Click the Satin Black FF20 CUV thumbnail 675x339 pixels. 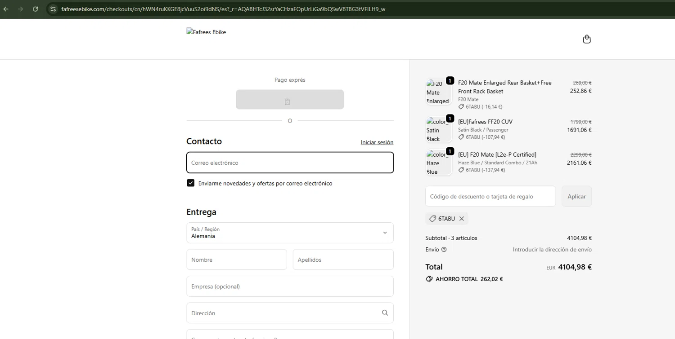438,130
